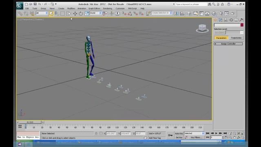Viewport: 261px width, 147px height.
Task: Open the Rendering menu
Action: pos(108,8)
